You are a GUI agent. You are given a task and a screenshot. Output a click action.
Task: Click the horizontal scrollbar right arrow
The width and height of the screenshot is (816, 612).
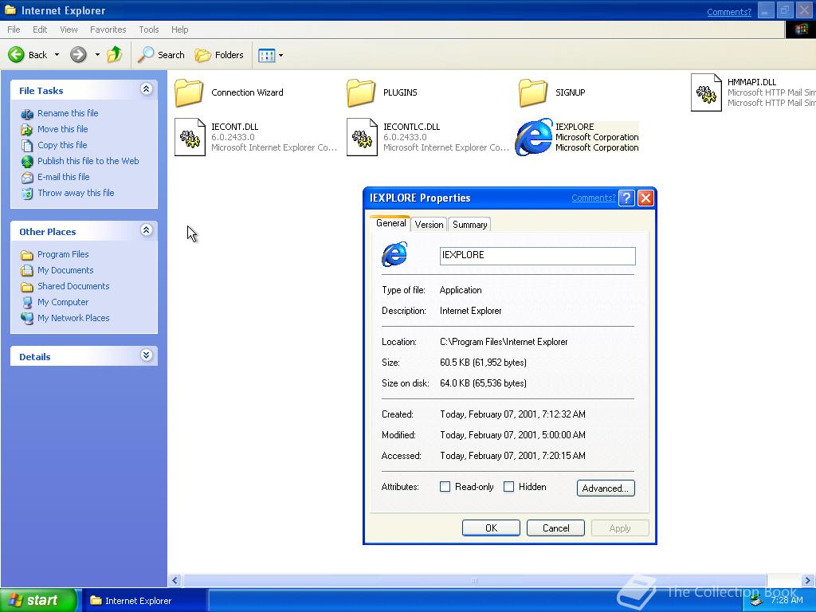pyautogui.click(x=808, y=580)
